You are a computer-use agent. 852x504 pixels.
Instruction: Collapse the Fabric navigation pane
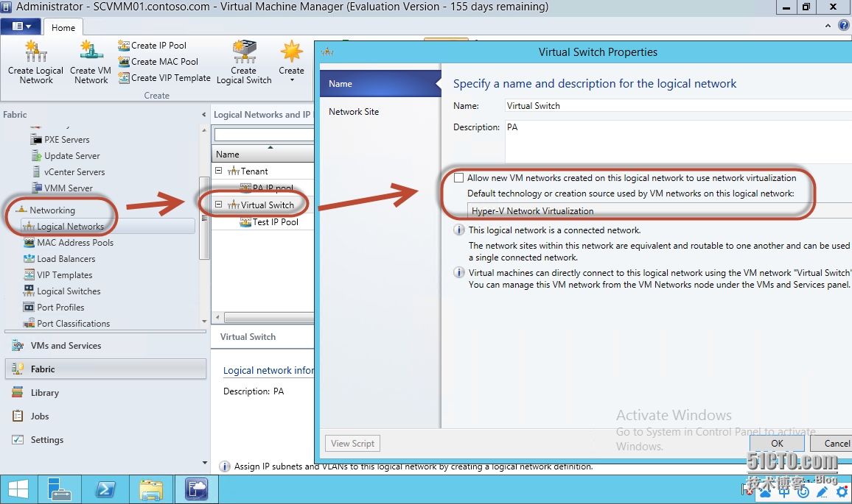[203, 115]
